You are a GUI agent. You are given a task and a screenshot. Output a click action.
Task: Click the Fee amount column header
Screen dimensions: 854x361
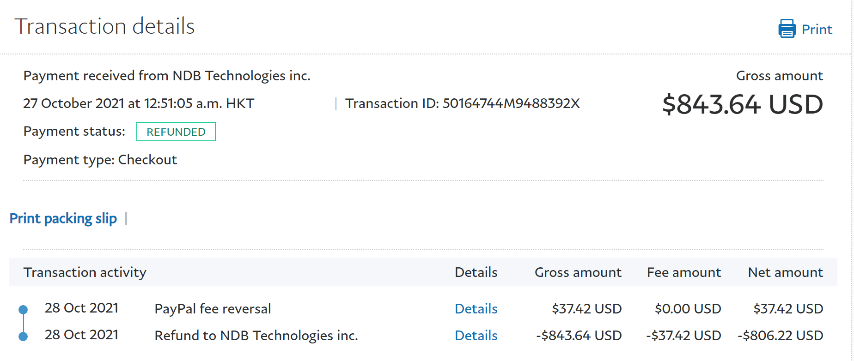tap(683, 272)
